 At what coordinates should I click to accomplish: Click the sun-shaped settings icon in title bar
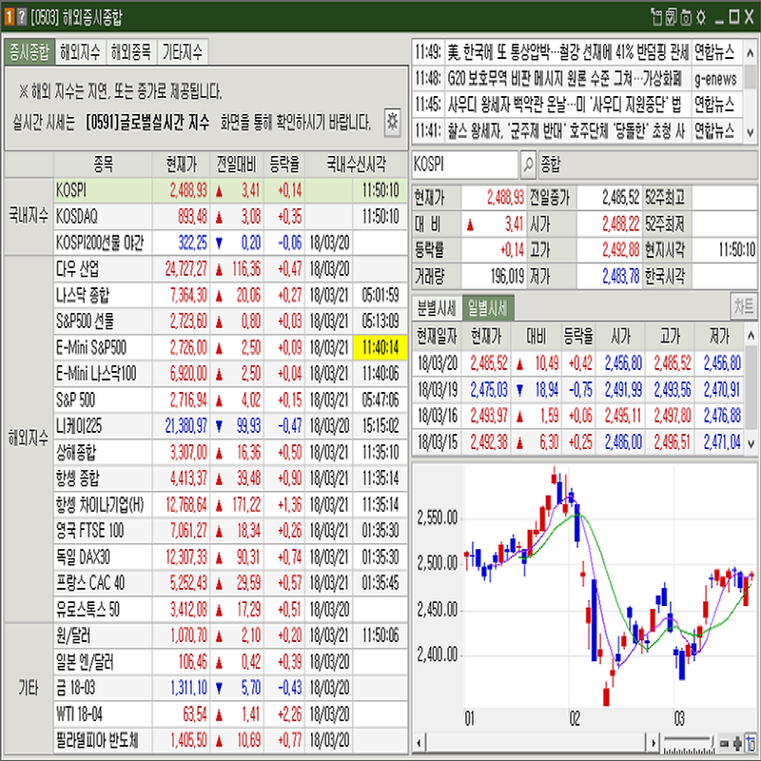701,16
